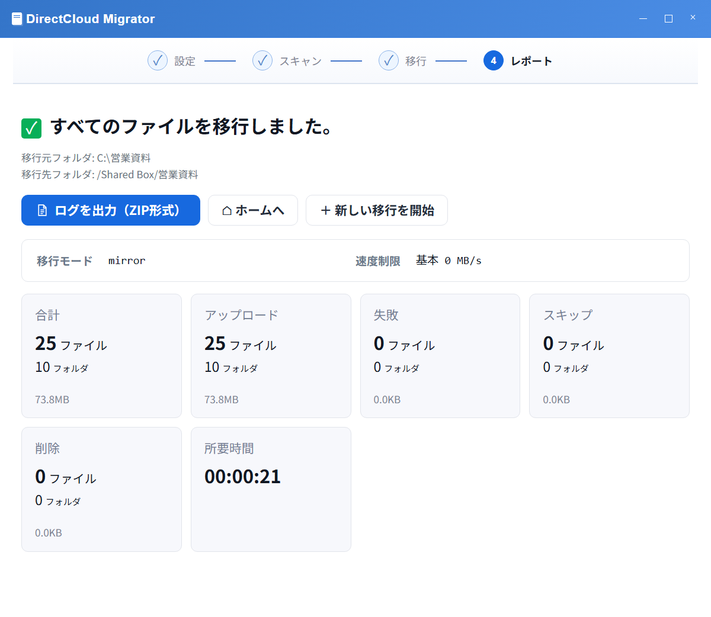Screen dimensions: 711x617
Task: Click the アップロード card title
Action: pos(242,315)
